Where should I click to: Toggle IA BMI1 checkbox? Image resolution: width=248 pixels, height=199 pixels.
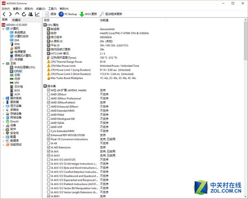click(49, 196)
